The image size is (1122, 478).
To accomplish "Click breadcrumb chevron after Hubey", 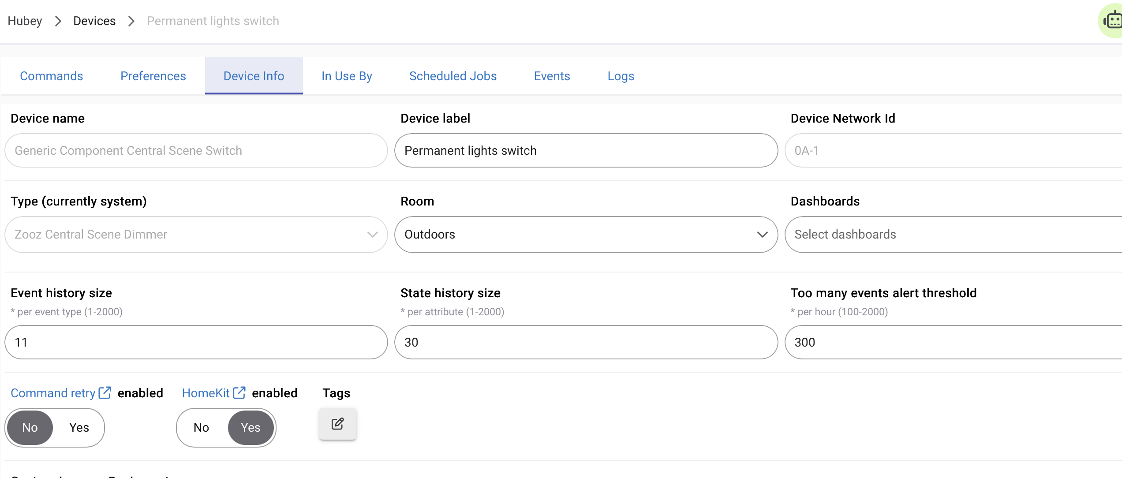I will click(x=58, y=21).
